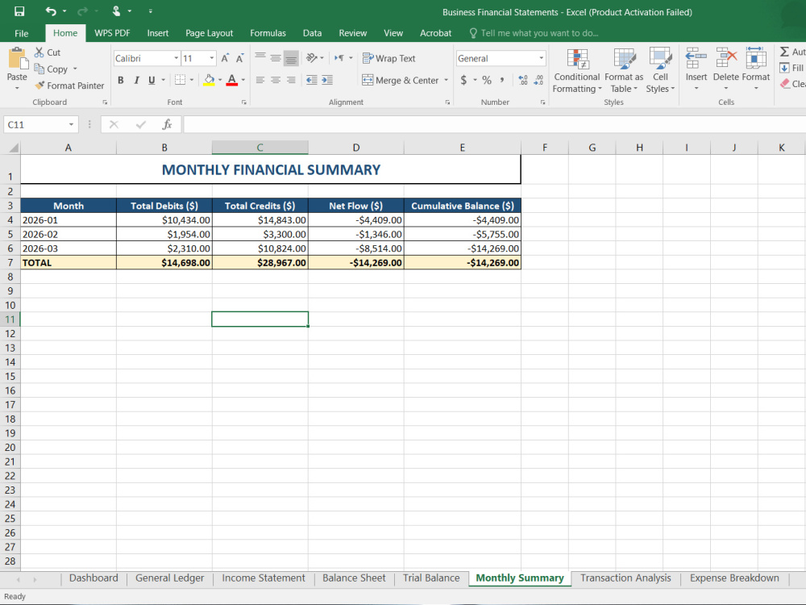Click Delete cells icon
806x605 pixels.
tap(726, 57)
